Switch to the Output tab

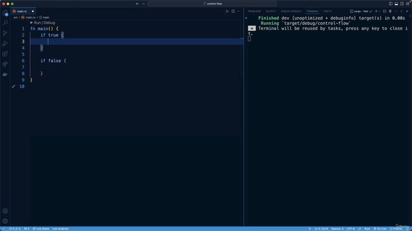[x=270, y=12]
